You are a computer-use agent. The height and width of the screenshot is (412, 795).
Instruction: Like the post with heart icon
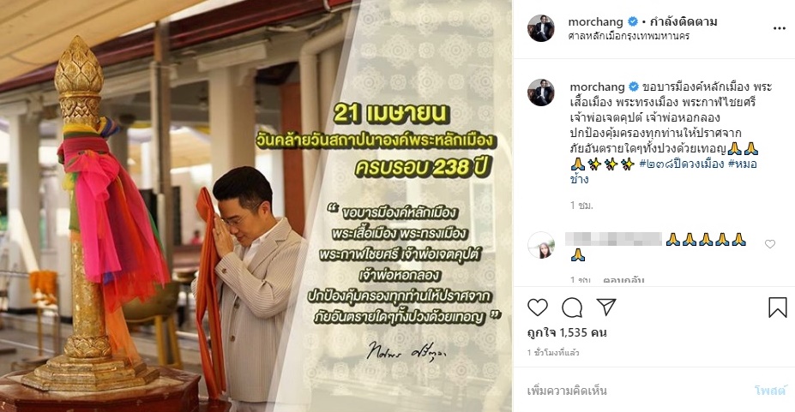tap(538, 308)
